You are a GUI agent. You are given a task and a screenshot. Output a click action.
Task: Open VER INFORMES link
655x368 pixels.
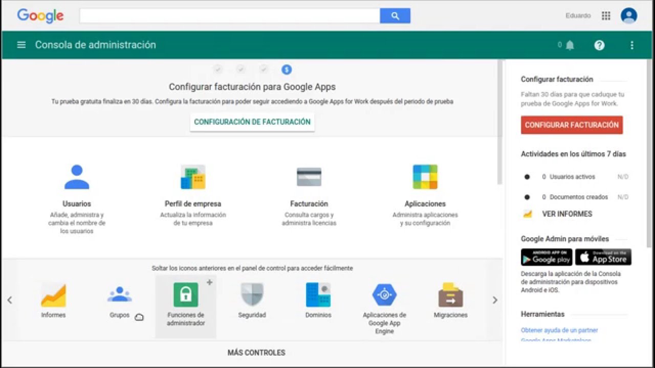pos(567,214)
